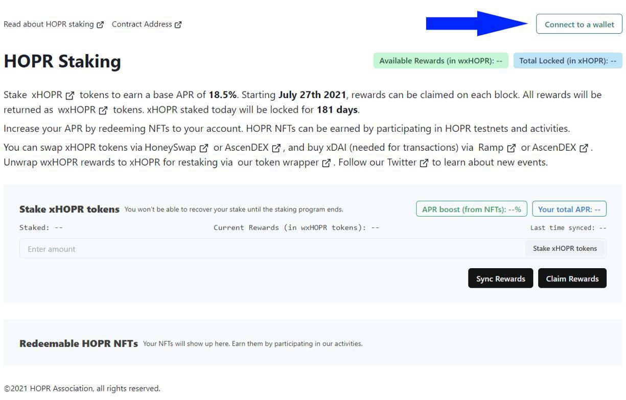626x400 pixels.
Task: Click the external-link icon beside Contract Address
Action: pos(178,25)
